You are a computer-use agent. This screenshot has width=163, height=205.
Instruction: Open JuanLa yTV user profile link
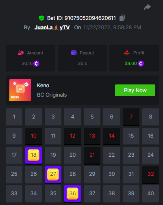(52, 28)
